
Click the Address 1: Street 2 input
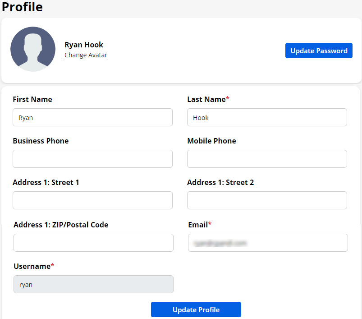267,200
